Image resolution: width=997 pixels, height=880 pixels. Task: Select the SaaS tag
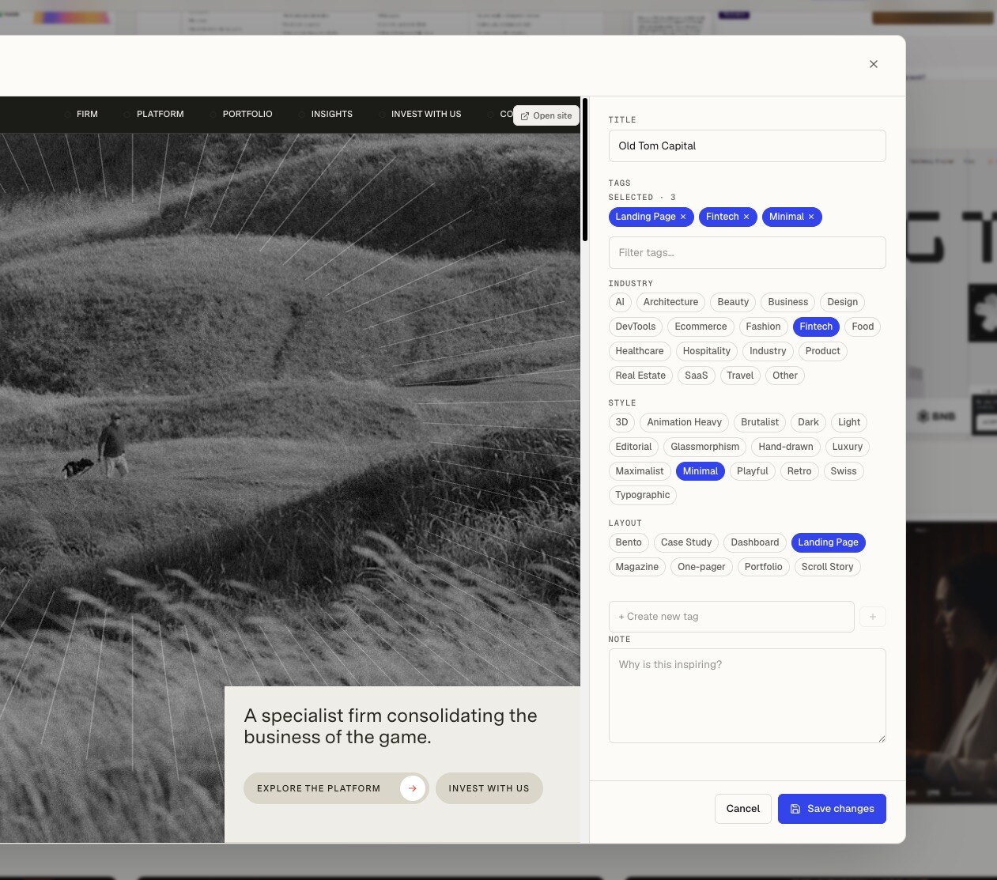697,376
